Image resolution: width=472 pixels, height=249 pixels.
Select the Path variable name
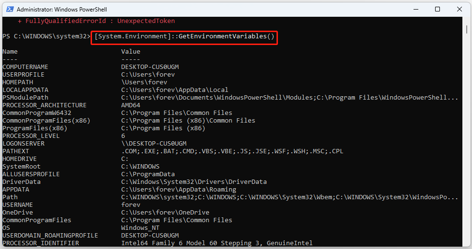10,197
